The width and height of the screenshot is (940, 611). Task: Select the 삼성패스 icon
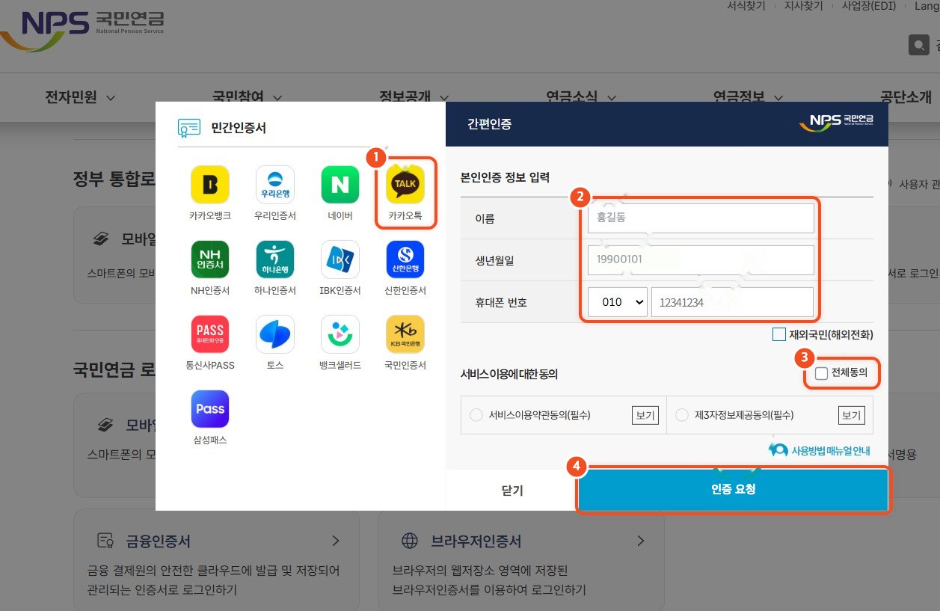210,409
